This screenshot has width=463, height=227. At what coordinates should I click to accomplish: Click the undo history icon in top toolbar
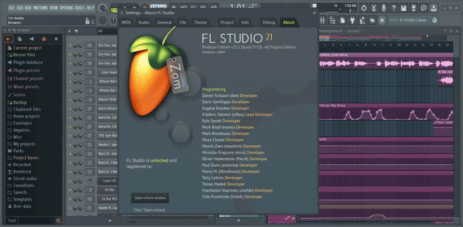364,8
